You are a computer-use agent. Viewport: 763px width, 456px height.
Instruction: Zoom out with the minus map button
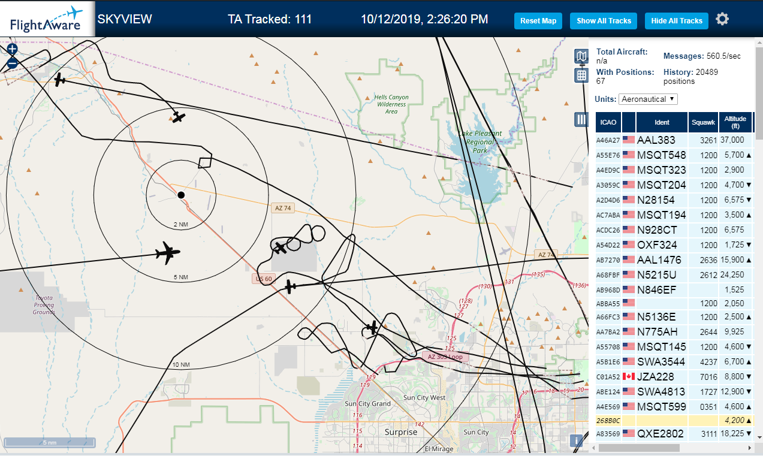click(12, 64)
